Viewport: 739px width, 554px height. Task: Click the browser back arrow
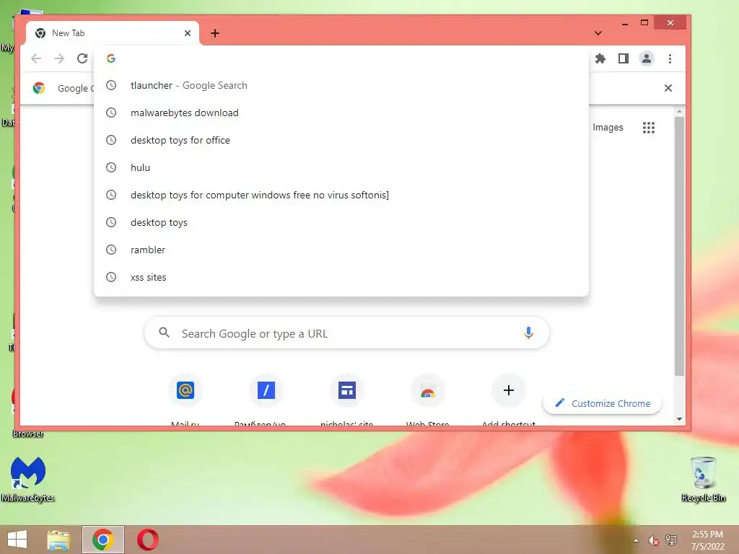[x=36, y=58]
